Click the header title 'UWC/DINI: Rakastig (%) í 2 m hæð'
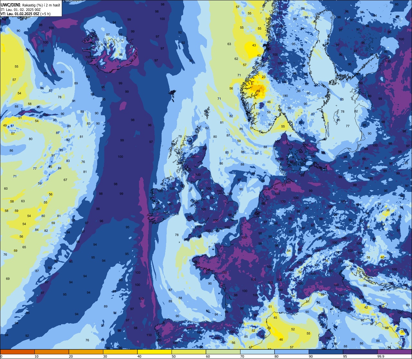The width and height of the screenshot is (412, 359). click(30, 5)
